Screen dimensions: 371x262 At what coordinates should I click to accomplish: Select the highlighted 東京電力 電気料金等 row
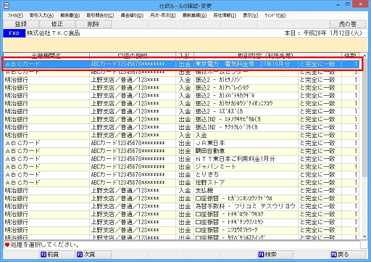181,64
